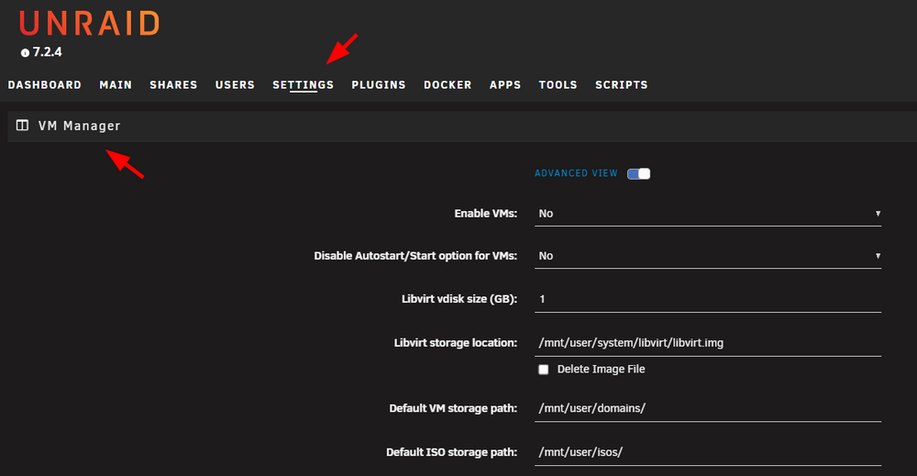The image size is (917, 476).
Task: Click the Default VM storage path label
Action: click(x=453, y=408)
